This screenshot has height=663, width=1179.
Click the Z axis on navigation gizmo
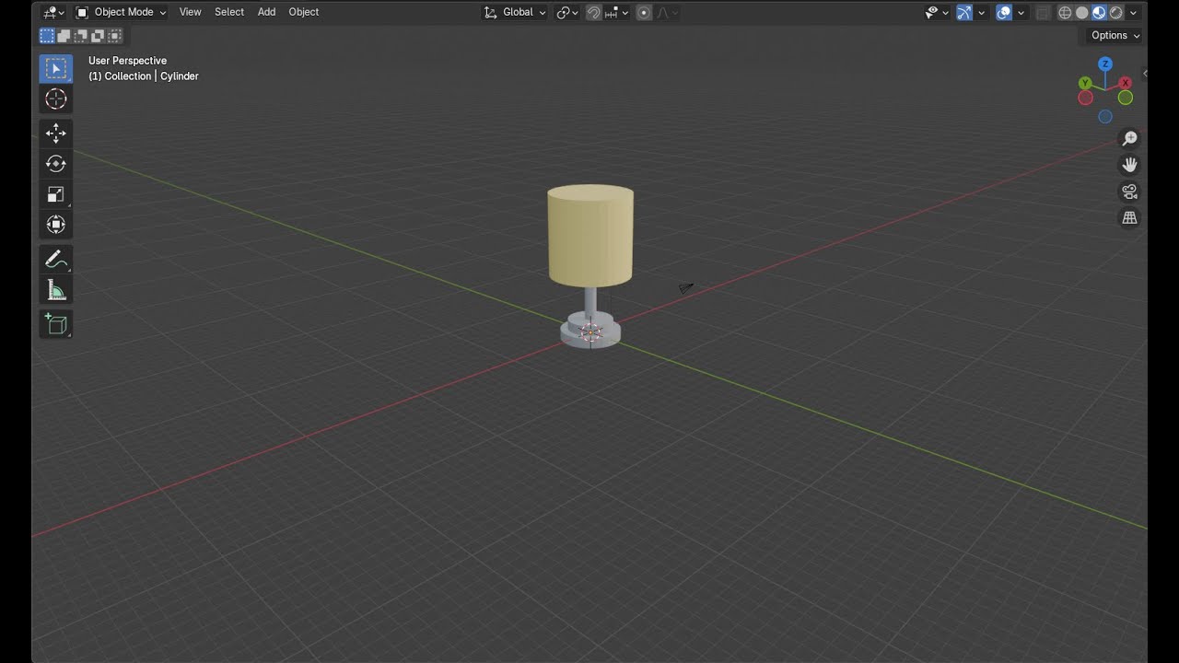pos(1105,64)
